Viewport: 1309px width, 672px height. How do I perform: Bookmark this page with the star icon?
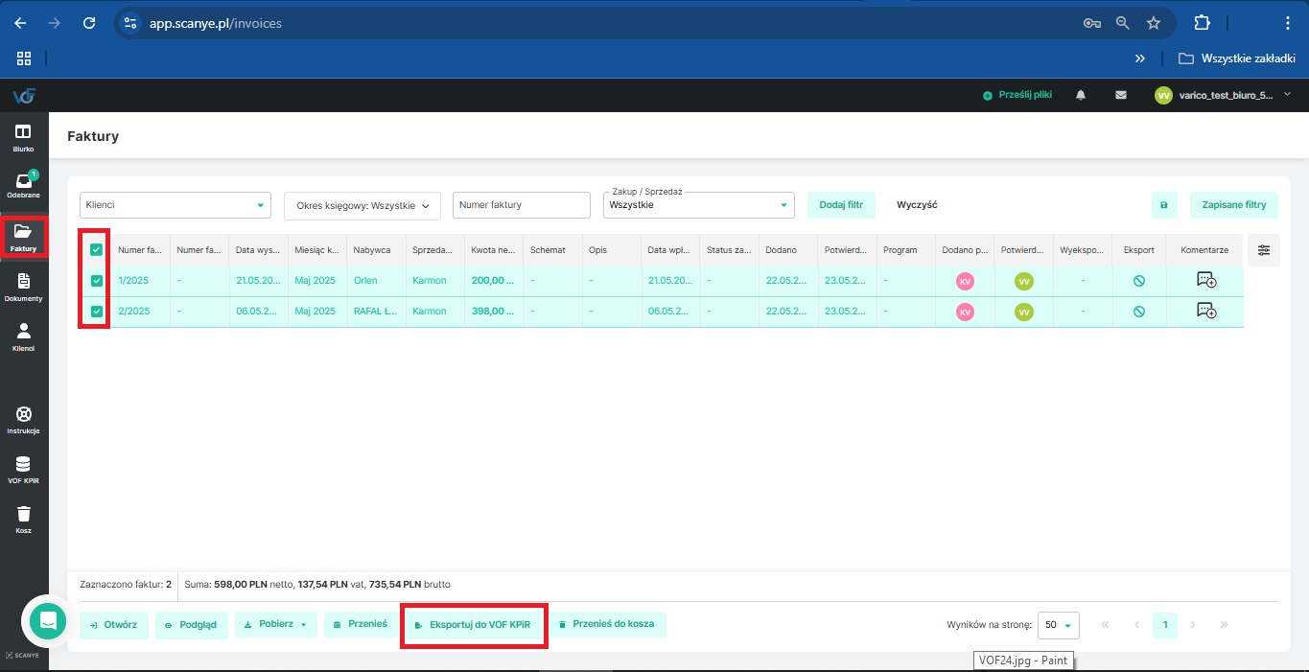pyautogui.click(x=1154, y=23)
